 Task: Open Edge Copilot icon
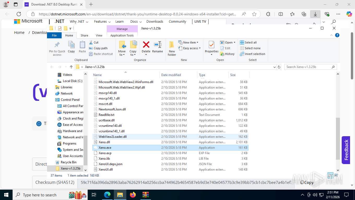click(x=349, y=14)
